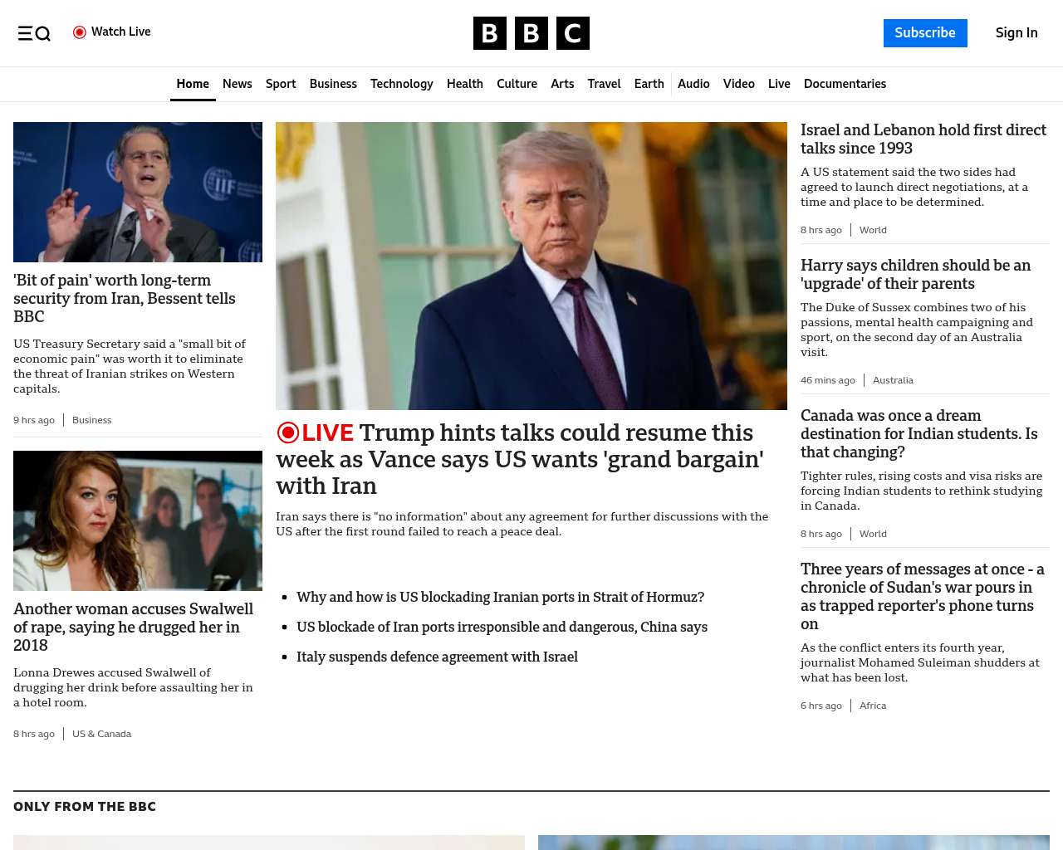Read the Swalwell accusation headline

(x=133, y=627)
